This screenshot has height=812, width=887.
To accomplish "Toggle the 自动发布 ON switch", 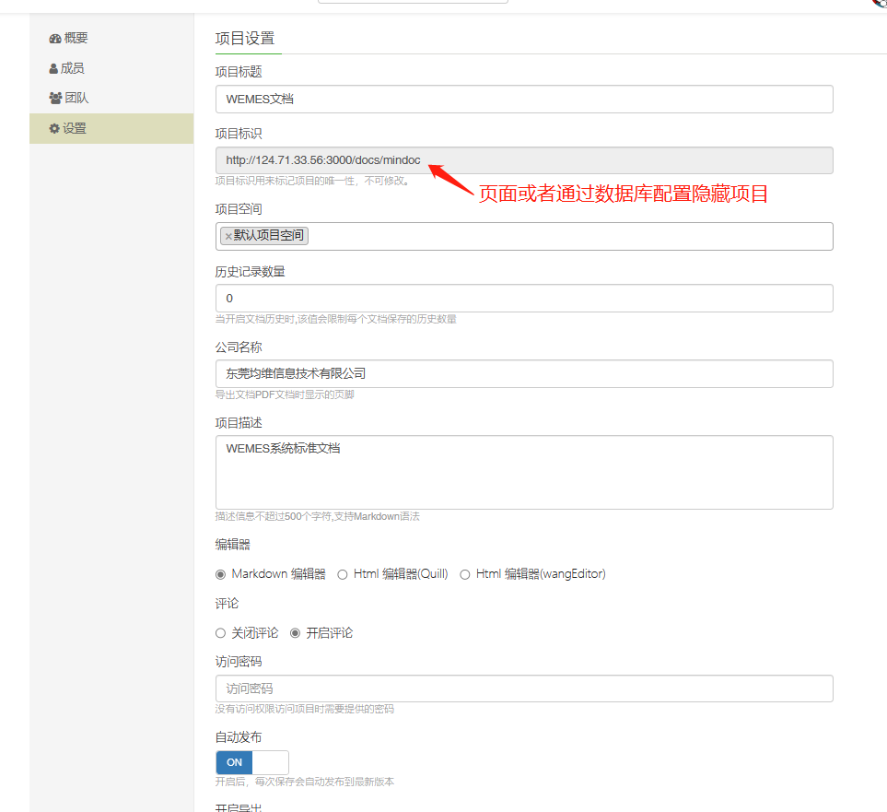I will [251, 762].
